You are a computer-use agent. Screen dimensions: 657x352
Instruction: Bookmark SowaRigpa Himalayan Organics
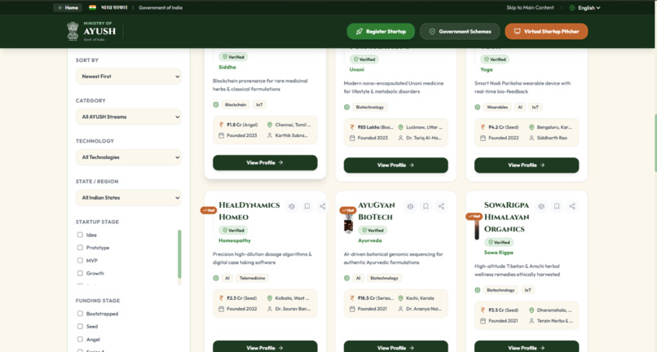[557, 206]
